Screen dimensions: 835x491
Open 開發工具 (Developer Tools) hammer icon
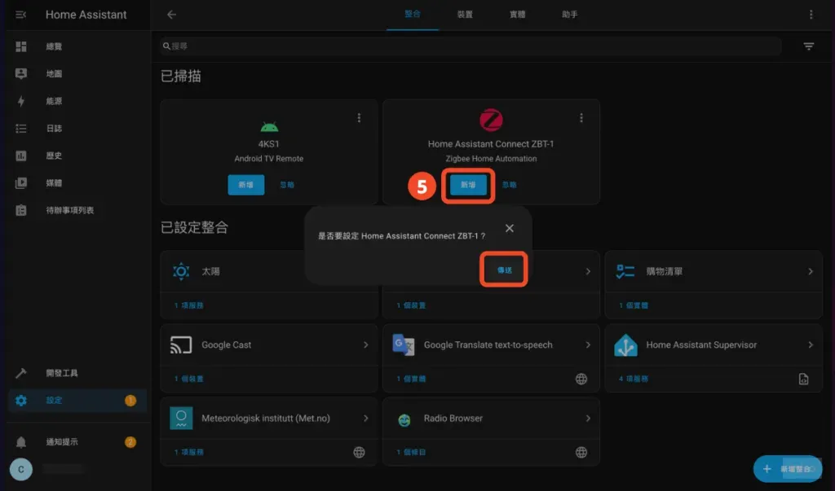20,373
